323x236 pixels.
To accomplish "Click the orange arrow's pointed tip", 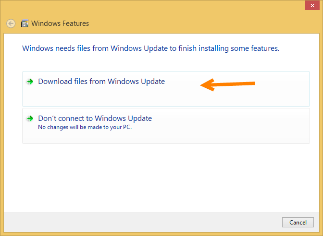I will 202,85.
